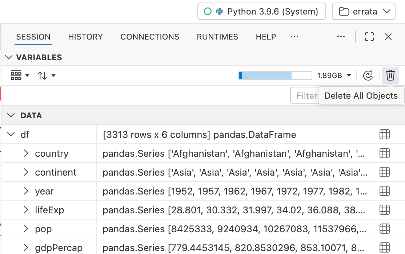View year column in data viewer

(385, 191)
